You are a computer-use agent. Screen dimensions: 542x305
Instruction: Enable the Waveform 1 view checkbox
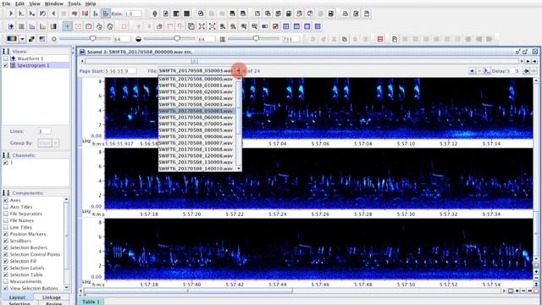pyautogui.click(x=6, y=58)
